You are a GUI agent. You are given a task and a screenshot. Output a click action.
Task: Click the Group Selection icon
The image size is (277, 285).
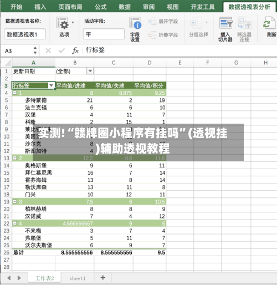pos(196,23)
